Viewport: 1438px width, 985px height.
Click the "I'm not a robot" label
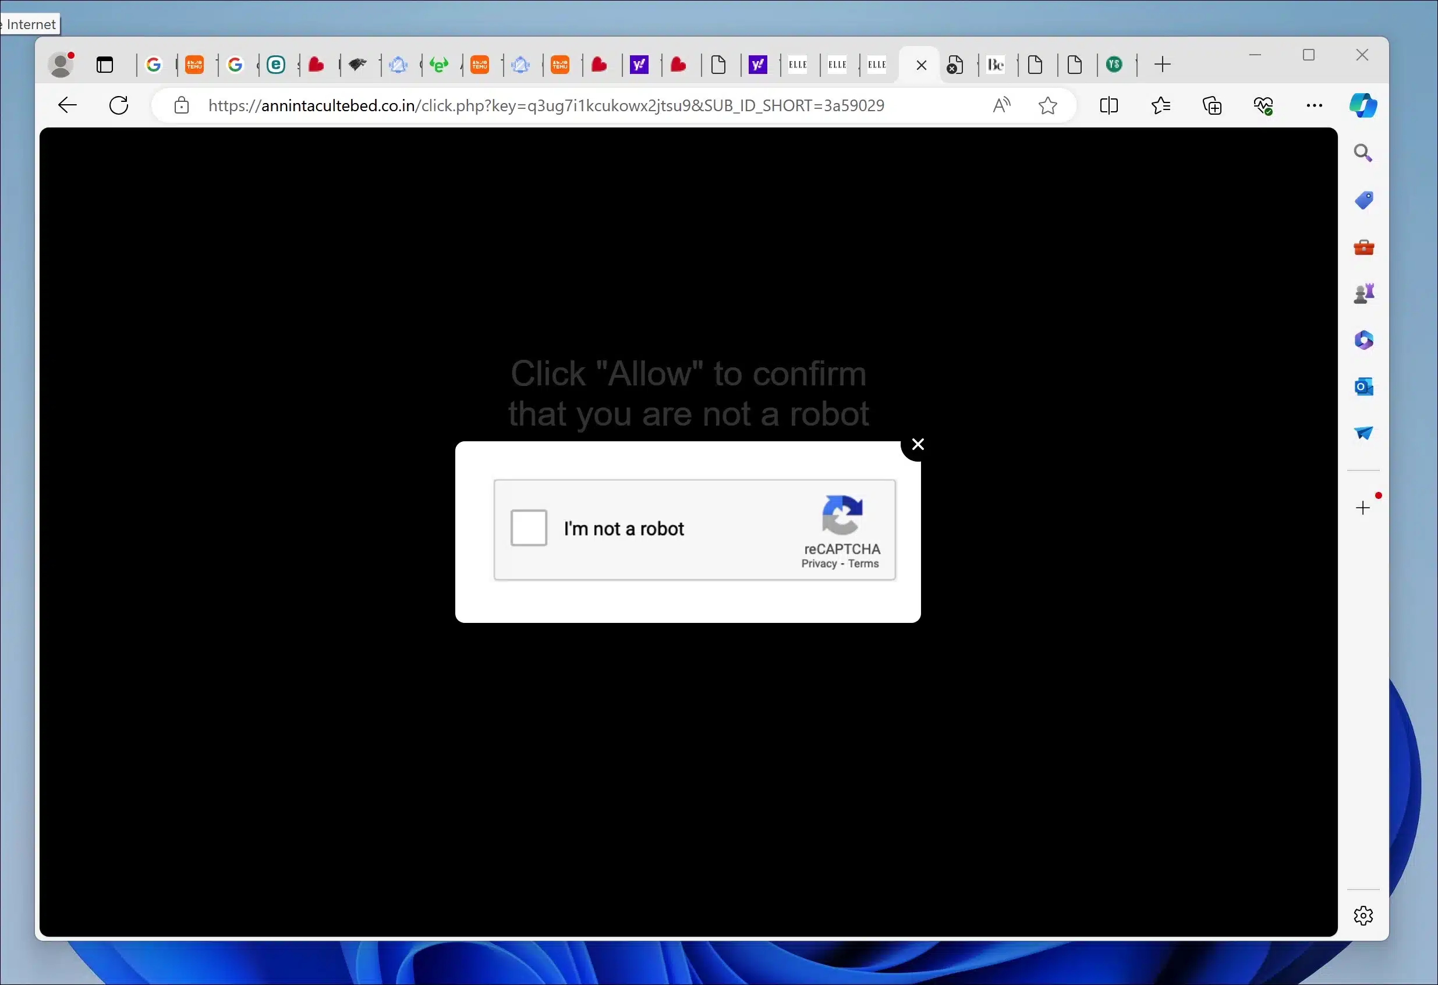pyautogui.click(x=624, y=529)
